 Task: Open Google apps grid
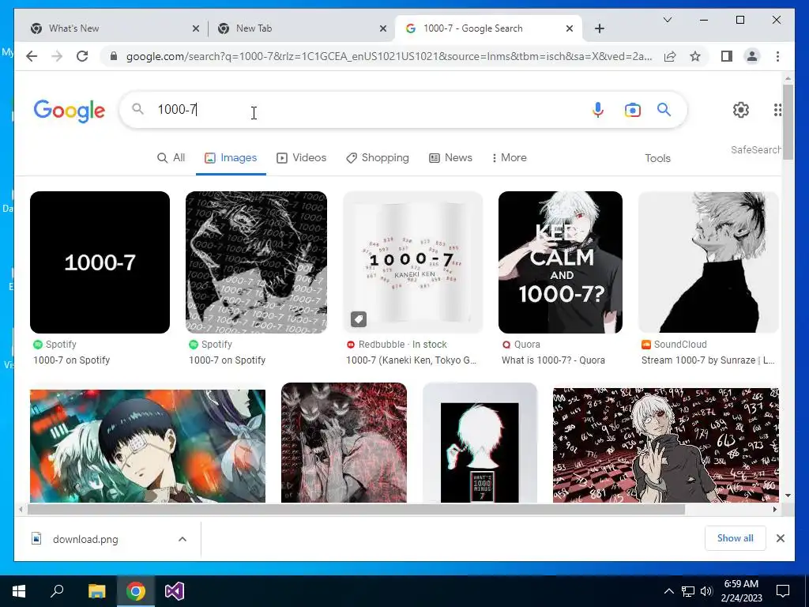[777, 109]
